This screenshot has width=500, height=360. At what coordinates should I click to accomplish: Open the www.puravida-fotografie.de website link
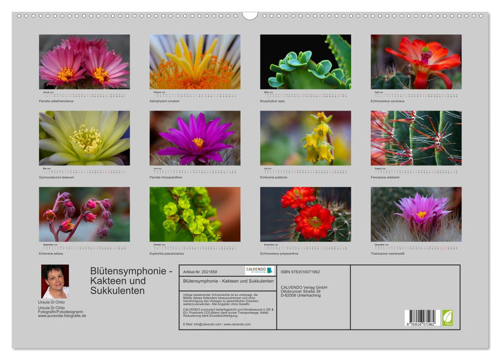pyautogui.click(x=62, y=316)
